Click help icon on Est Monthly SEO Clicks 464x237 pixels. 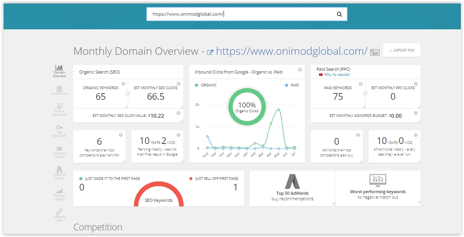[x=178, y=84]
